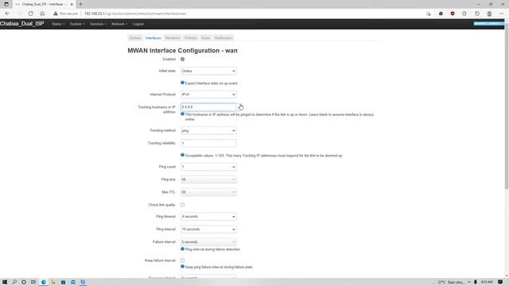Open the Ping size dropdown
This screenshot has height=286, width=509.
(x=208, y=180)
